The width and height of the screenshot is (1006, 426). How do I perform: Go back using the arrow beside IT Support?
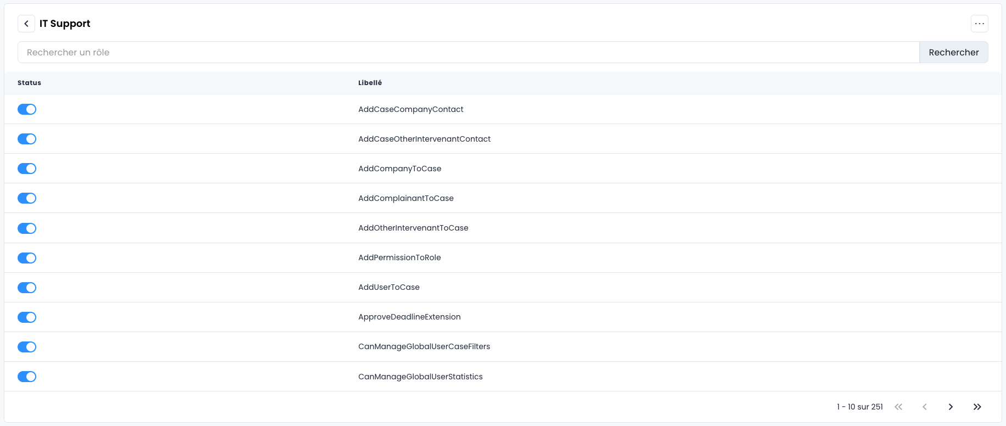tap(26, 24)
